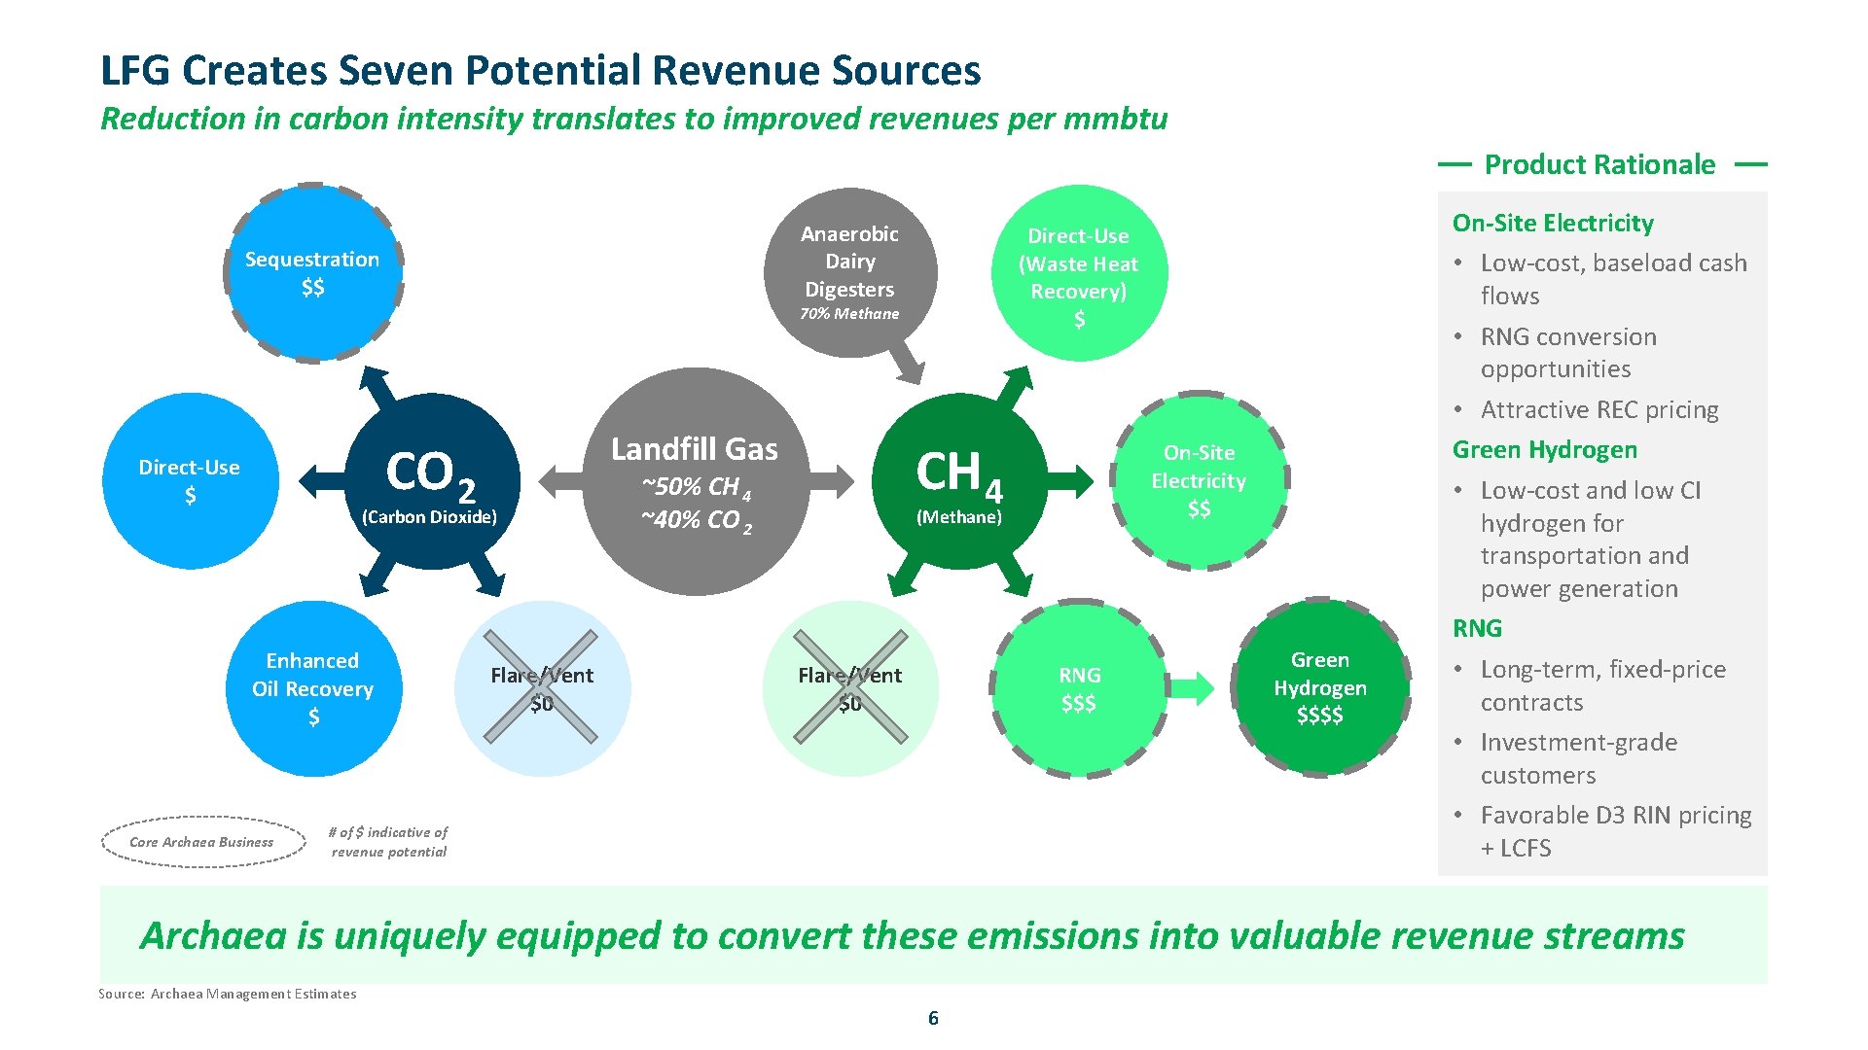Select the Anaerobic Dairy Digesters circle
The height and width of the screenshot is (1050, 1868).
[x=849, y=273]
